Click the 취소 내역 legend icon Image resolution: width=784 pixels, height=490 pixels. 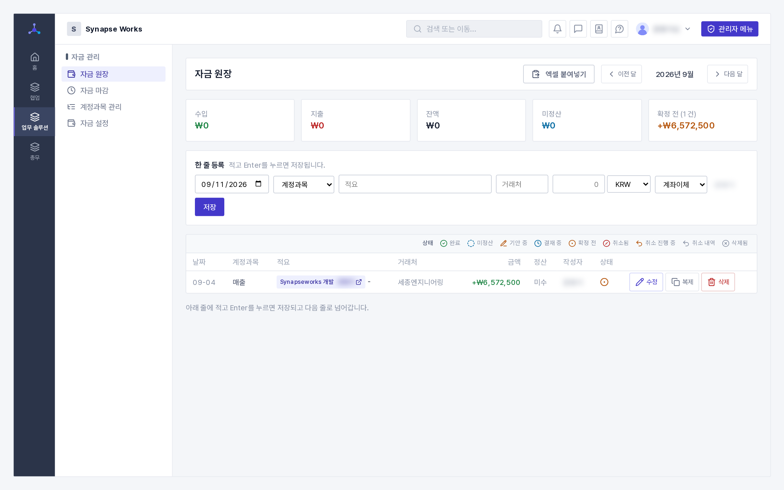[686, 243]
